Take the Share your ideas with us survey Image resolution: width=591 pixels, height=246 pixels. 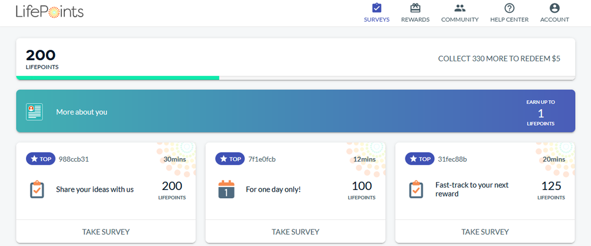pyautogui.click(x=106, y=232)
